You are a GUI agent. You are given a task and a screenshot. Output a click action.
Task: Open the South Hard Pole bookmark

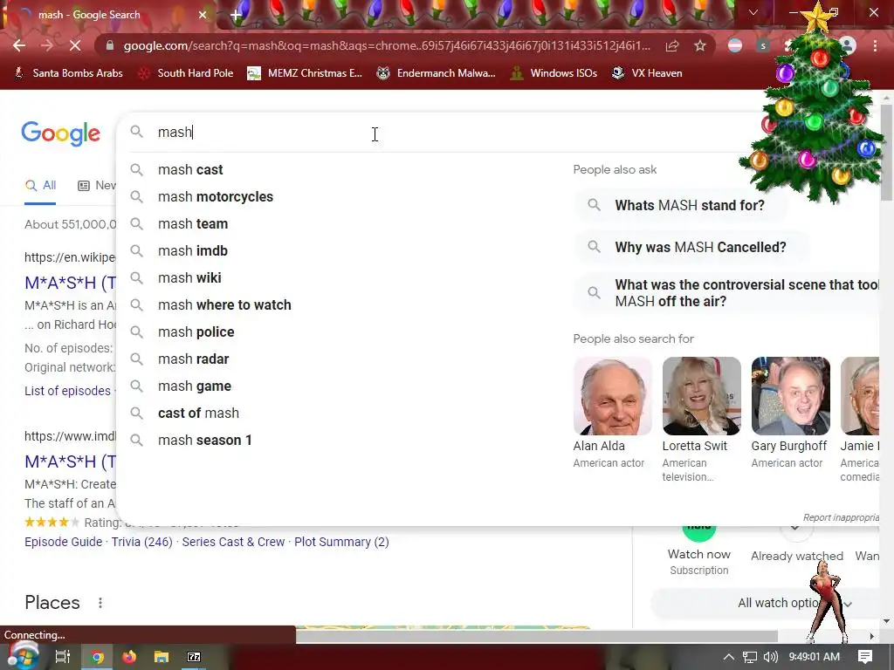tap(187, 73)
